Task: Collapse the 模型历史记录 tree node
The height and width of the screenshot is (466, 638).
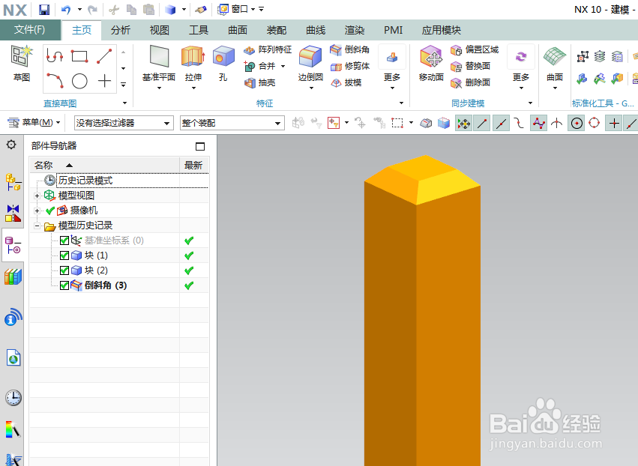Action: tap(37, 226)
